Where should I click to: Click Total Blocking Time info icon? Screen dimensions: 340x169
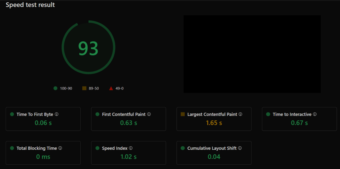coord(60,148)
